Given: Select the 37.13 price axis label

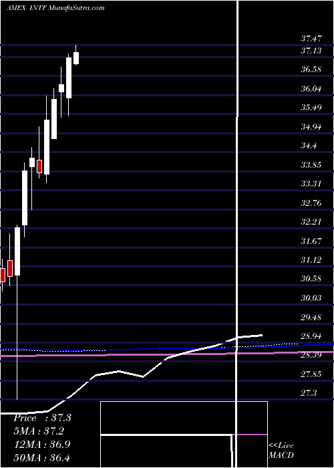Looking at the screenshot, I should [311, 50].
